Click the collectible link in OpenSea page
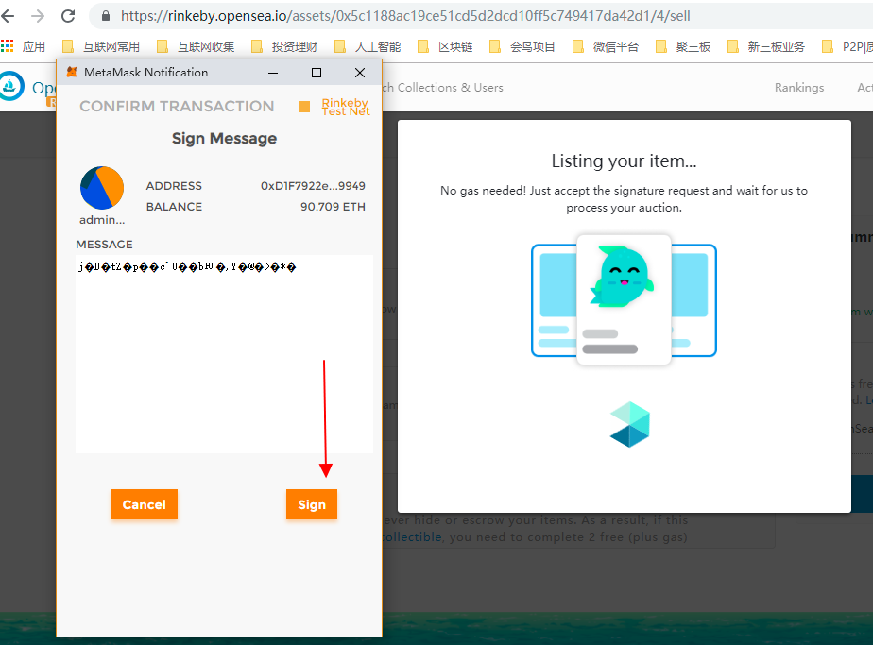 (412, 537)
